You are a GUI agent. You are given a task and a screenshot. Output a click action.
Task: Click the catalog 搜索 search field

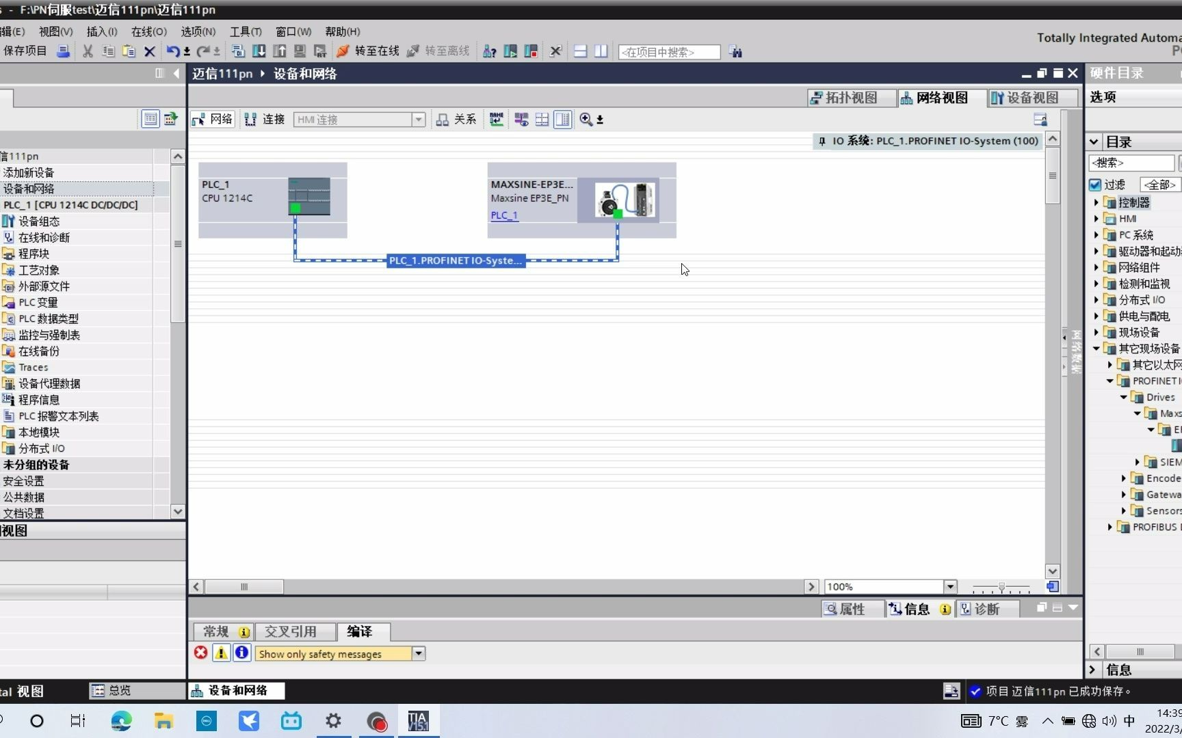pyautogui.click(x=1131, y=163)
